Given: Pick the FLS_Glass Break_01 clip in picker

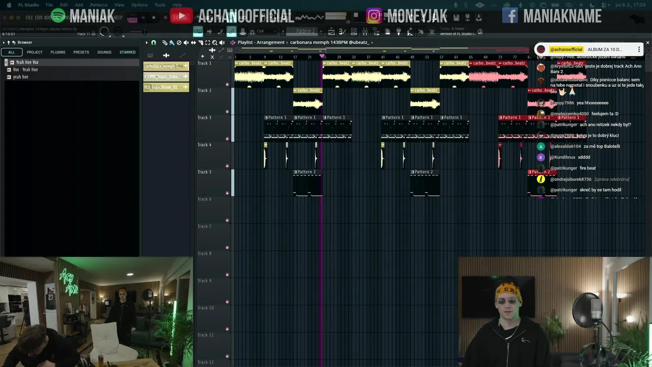Looking at the screenshot, I should click(166, 87).
